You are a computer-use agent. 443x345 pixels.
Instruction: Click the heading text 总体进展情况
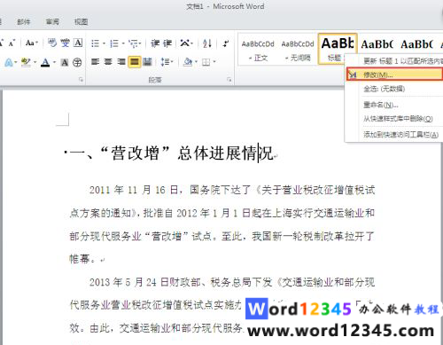click(x=225, y=153)
